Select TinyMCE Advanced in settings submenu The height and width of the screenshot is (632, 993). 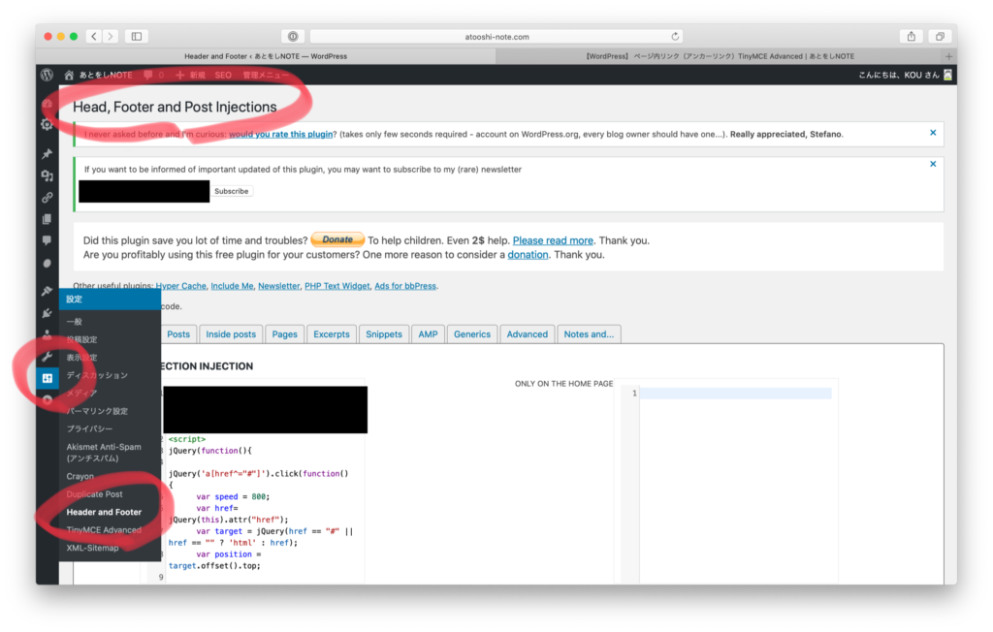pyautogui.click(x=104, y=530)
